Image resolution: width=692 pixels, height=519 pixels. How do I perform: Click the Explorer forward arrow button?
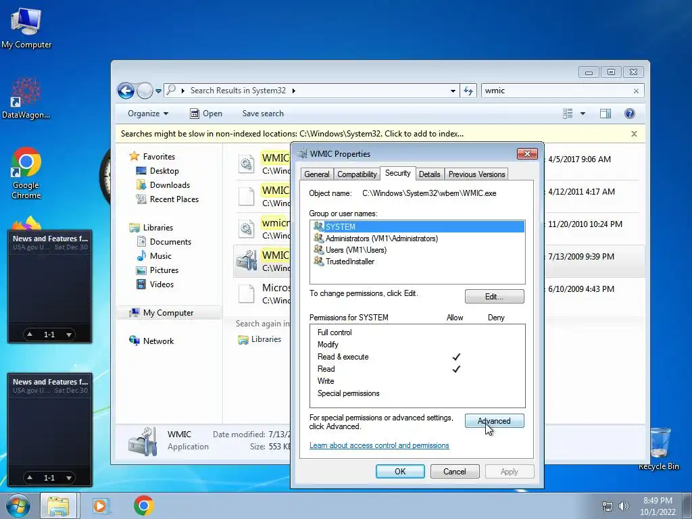click(145, 91)
